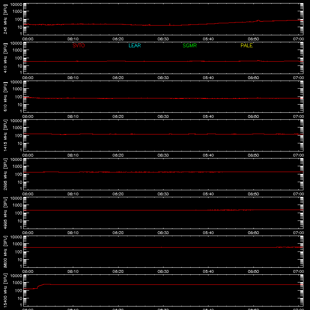The image size is (310, 310).
Task: Click the 07:00 label under the 4995 MHz plot
Action: (298, 233)
